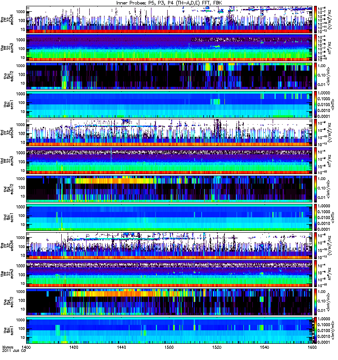Click the 100 tick on tha fbk scm1 panel
The image size is (338, 360).
(x=22, y=103)
